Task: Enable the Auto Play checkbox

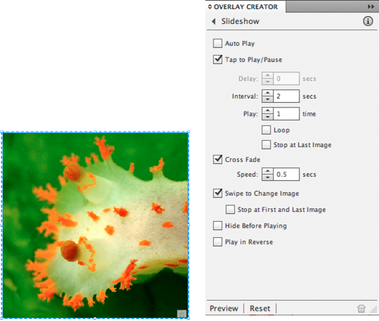Action: [x=218, y=44]
